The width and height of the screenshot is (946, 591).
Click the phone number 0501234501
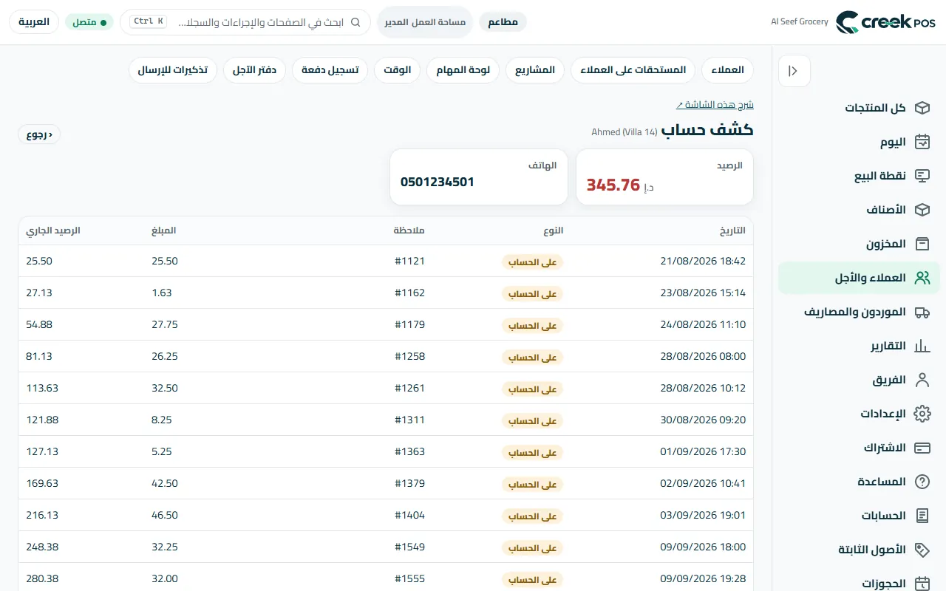point(438,182)
